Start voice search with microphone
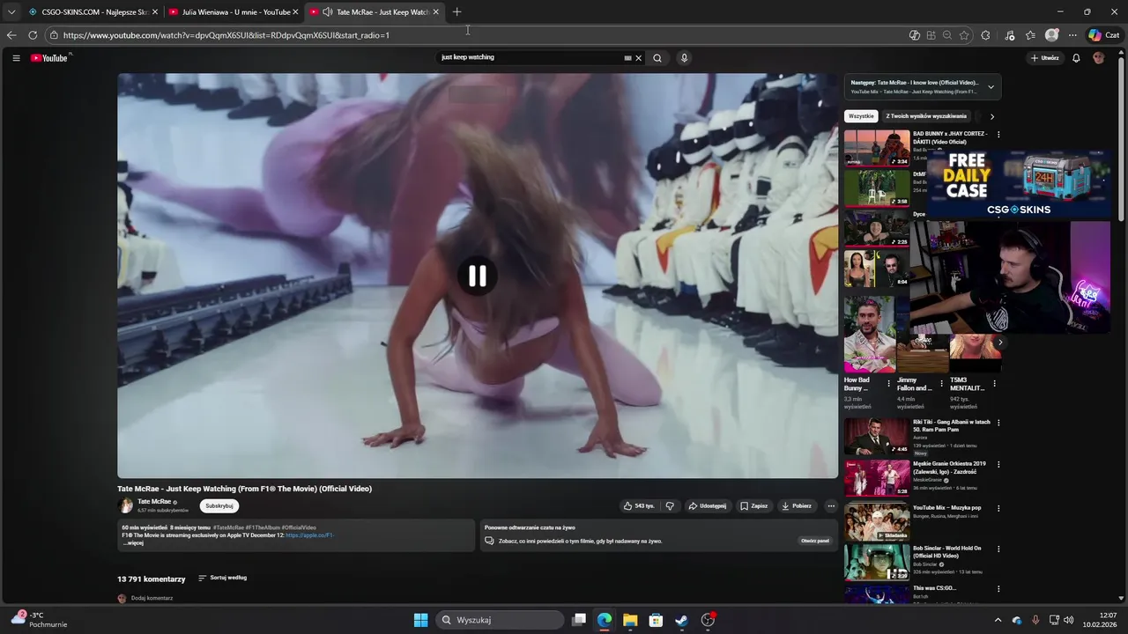The width and height of the screenshot is (1128, 634). click(x=684, y=58)
